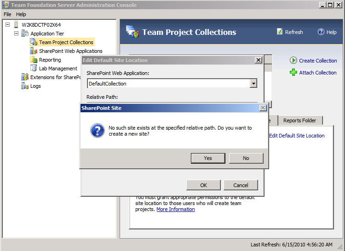Click the SharePoint Web Applications icon
The height and width of the screenshot is (251, 345).
[34, 51]
